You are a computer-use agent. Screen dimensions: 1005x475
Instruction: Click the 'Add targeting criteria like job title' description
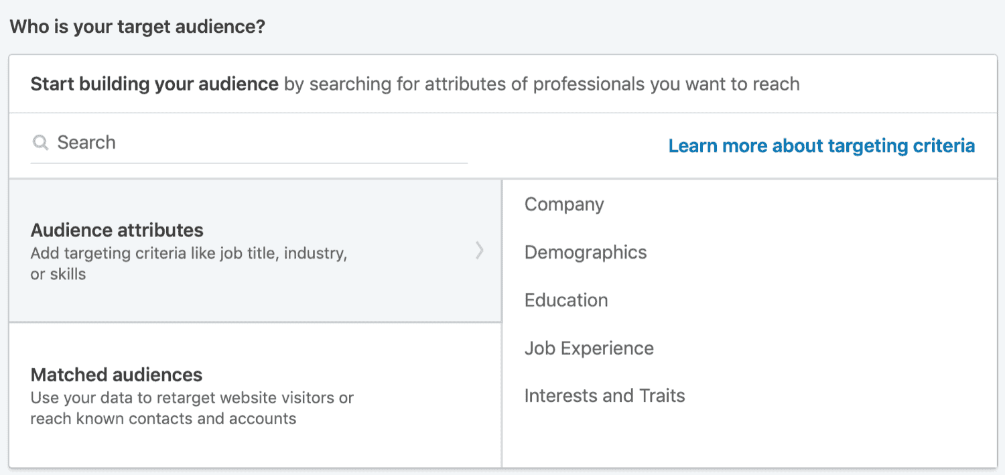pyautogui.click(x=189, y=255)
